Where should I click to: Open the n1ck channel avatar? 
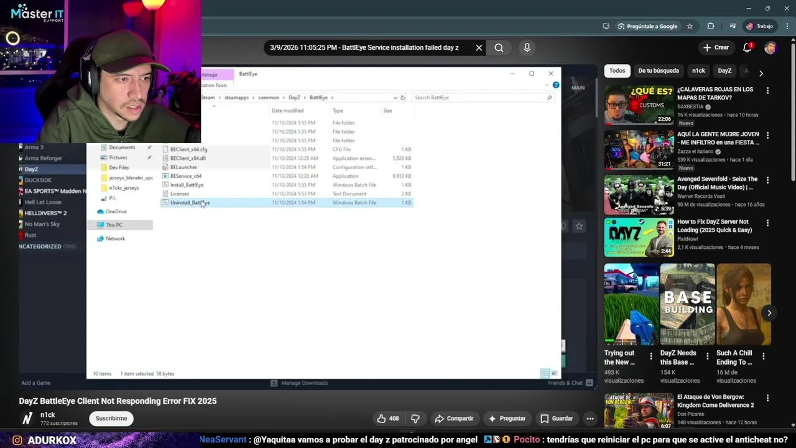coord(27,419)
